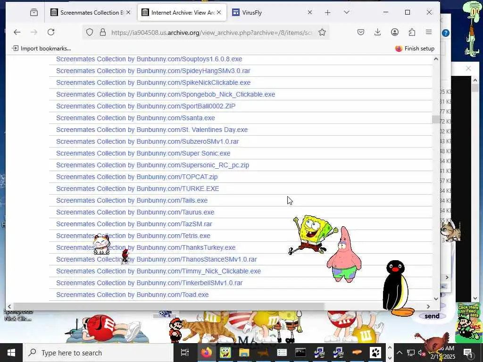Open SpideyHangSMv3.0.rar link

[153, 71]
